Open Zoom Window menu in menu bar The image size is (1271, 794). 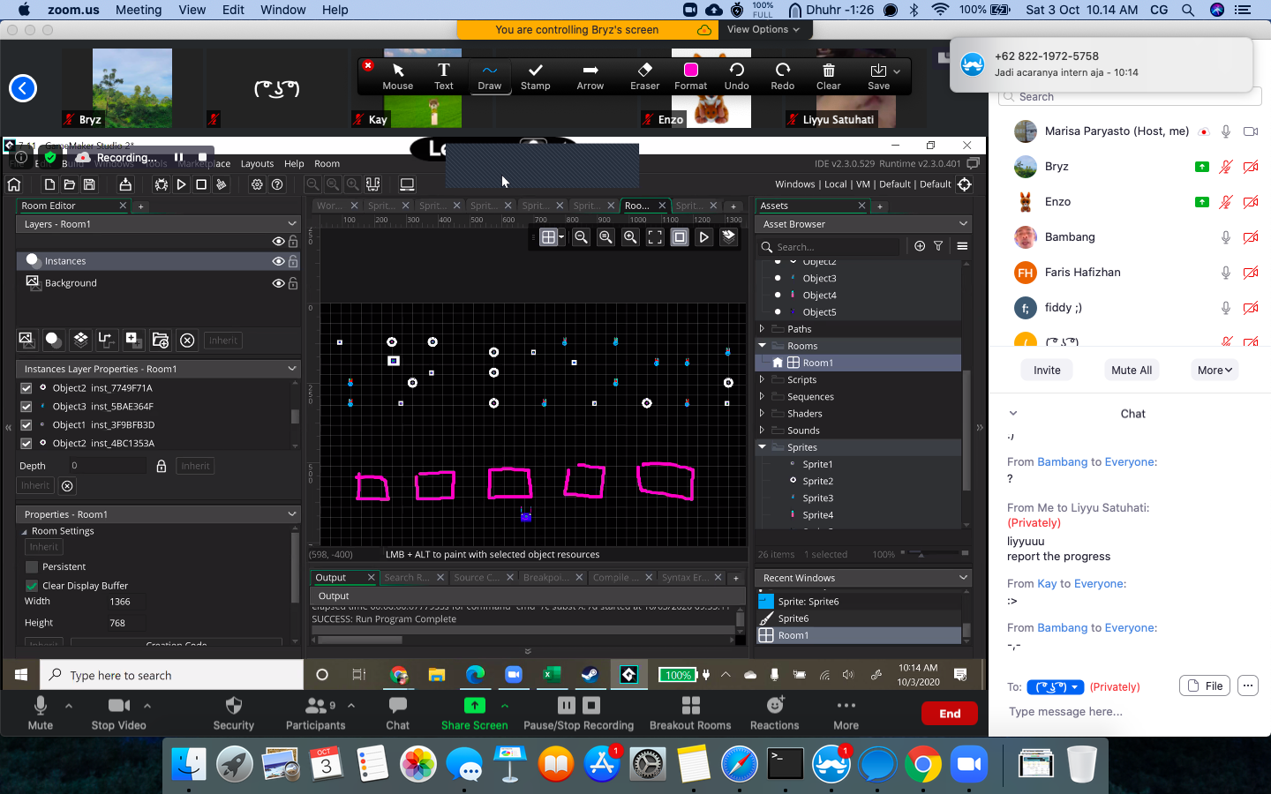tap(282, 10)
